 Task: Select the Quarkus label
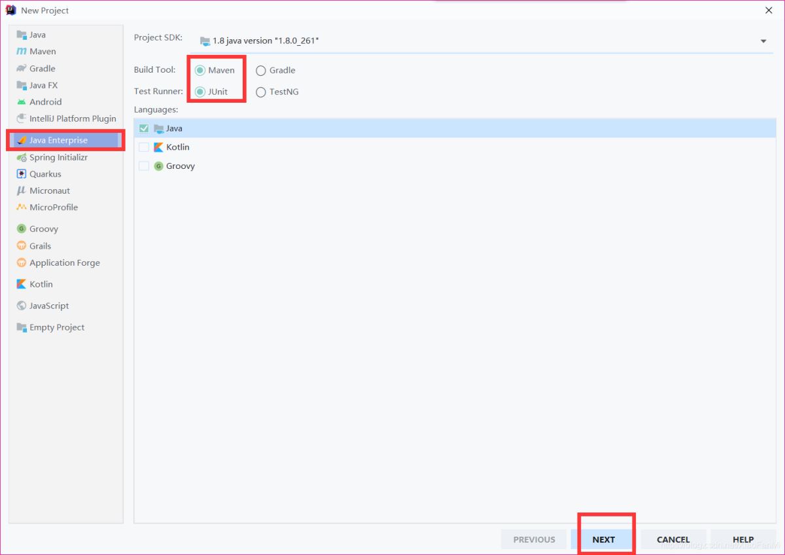coord(45,174)
